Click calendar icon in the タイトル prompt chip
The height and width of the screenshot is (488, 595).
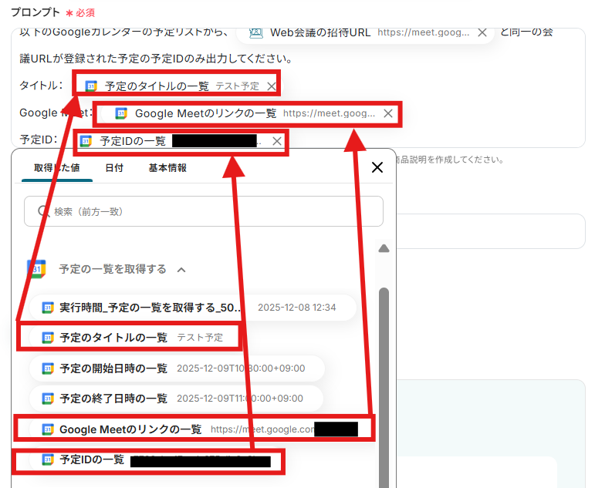(91, 86)
